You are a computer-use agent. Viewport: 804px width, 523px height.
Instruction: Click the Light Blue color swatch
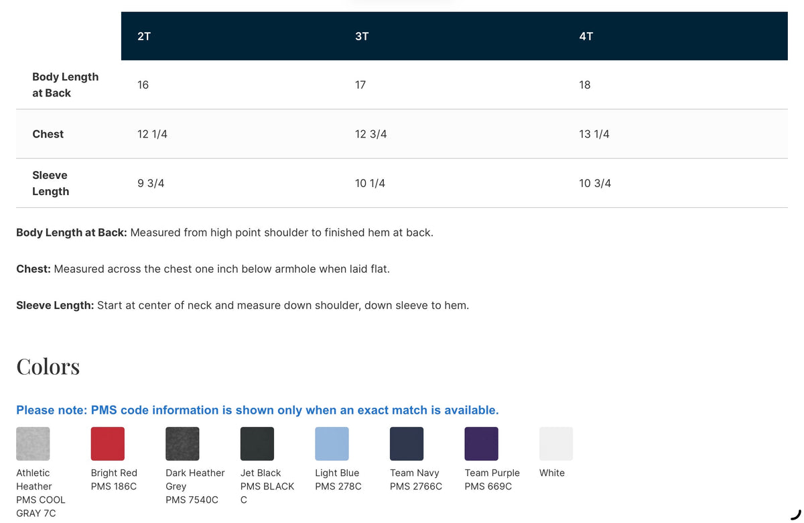pyautogui.click(x=332, y=444)
